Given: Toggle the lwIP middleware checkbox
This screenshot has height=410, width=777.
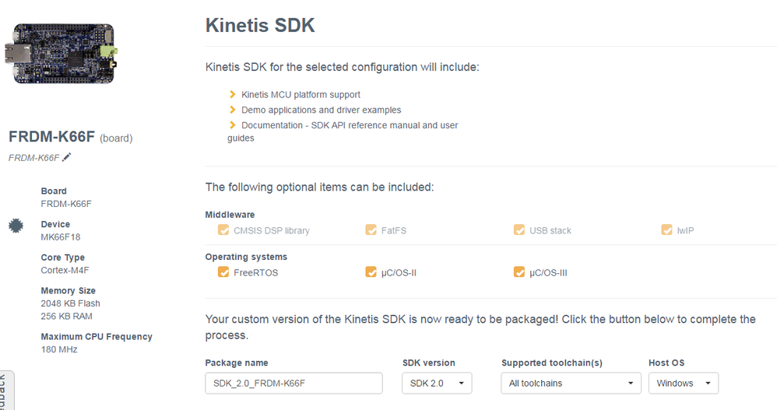Looking at the screenshot, I should tap(666, 230).
